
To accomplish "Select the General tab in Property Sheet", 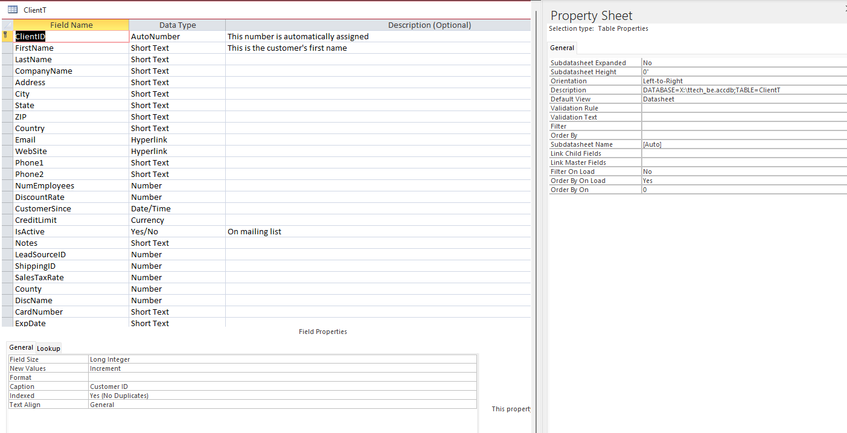I will pos(562,48).
